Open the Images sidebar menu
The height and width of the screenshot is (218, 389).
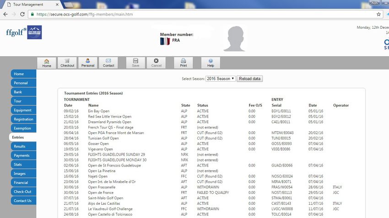coord(23,173)
